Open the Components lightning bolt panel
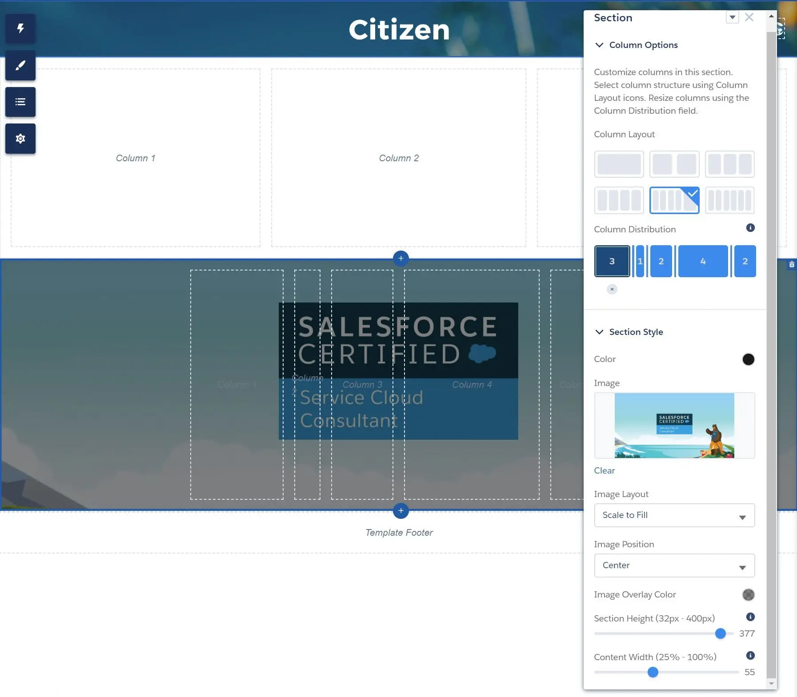Image resolution: width=797 pixels, height=697 pixels. 20,29
